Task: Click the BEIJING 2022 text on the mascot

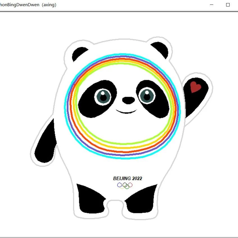Action: (x=128, y=178)
